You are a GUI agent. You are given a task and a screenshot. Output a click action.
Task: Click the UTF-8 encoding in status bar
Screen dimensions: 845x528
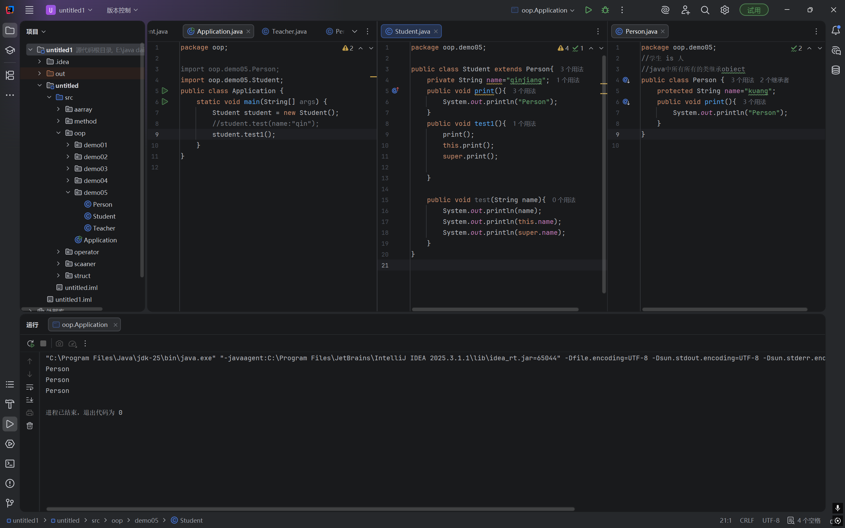771,520
